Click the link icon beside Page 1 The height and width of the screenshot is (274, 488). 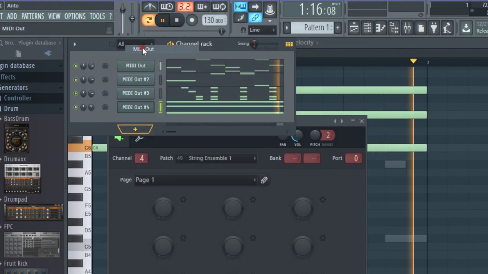pyautogui.click(x=264, y=180)
